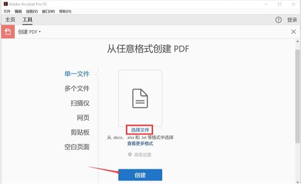Click the 登录 sign-in button

click(x=292, y=20)
